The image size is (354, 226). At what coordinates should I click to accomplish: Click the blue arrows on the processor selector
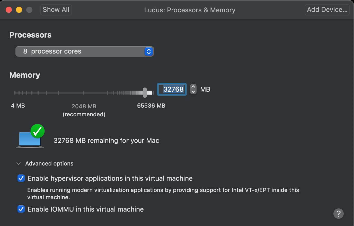pyautogui.click(x=149, y=51)
